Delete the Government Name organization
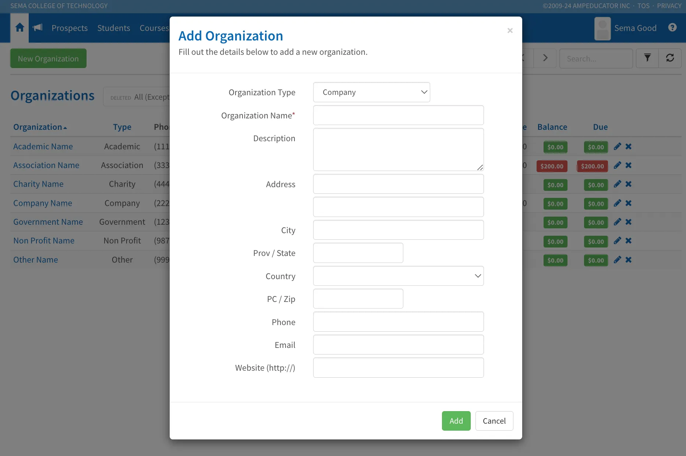 click(x=628, y=222)
